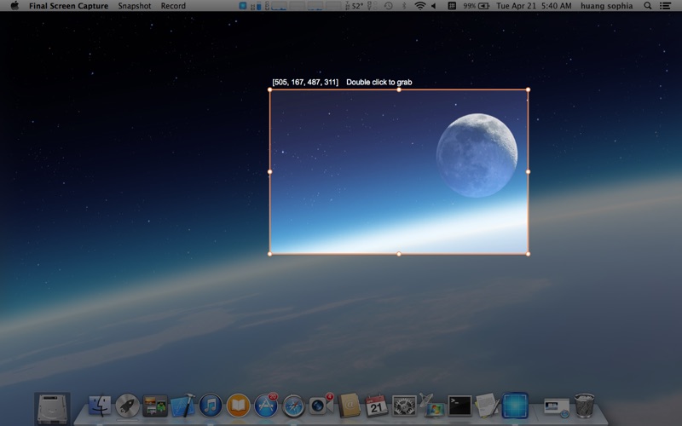Click the date and time in menu bar
The image size is (682, 426).
coord(534,6)
